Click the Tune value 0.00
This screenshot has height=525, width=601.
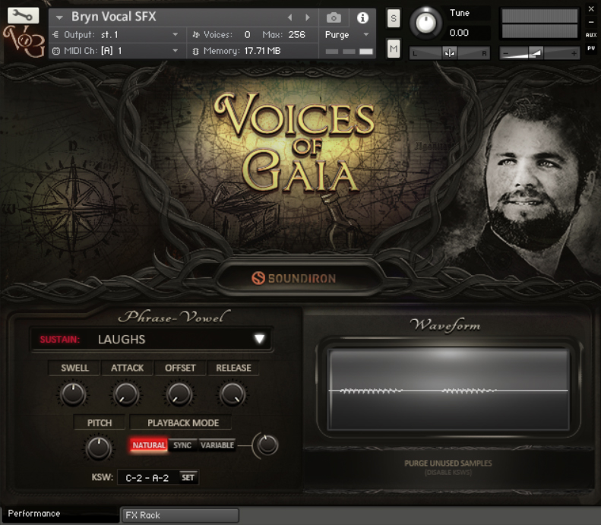coord(459,33)
